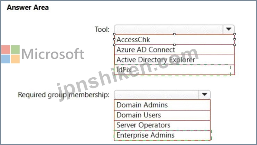This screenshot has width=257, height=145.
Task: Click the empty Tool combo box field
Action: [169, 29]
